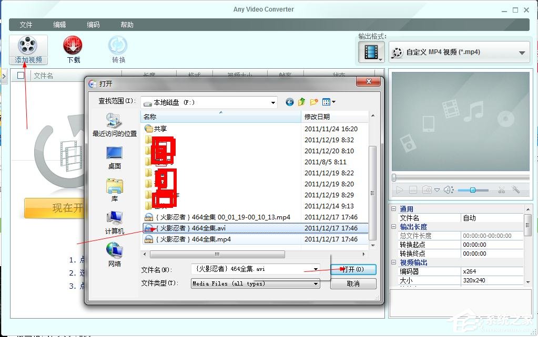
Task: Click the 添加视频 (Add Video) toolbar icon
Action: (x=28, y=49)
